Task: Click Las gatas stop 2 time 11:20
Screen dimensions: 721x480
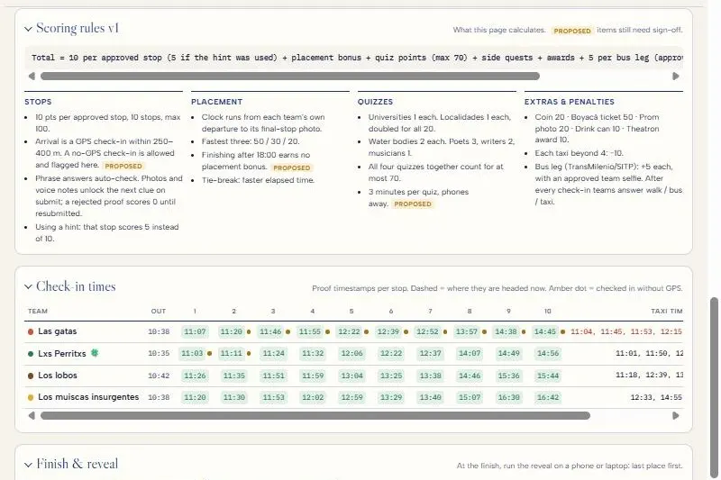Action: pyautogui.click(x=232, y=331)
